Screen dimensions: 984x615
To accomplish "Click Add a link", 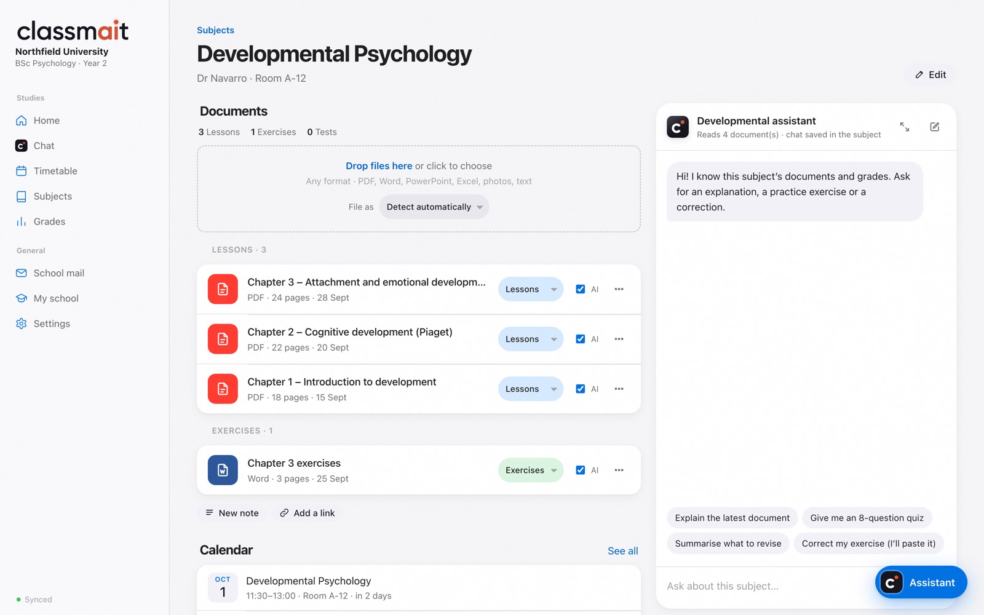I will [x=307, y=513].
